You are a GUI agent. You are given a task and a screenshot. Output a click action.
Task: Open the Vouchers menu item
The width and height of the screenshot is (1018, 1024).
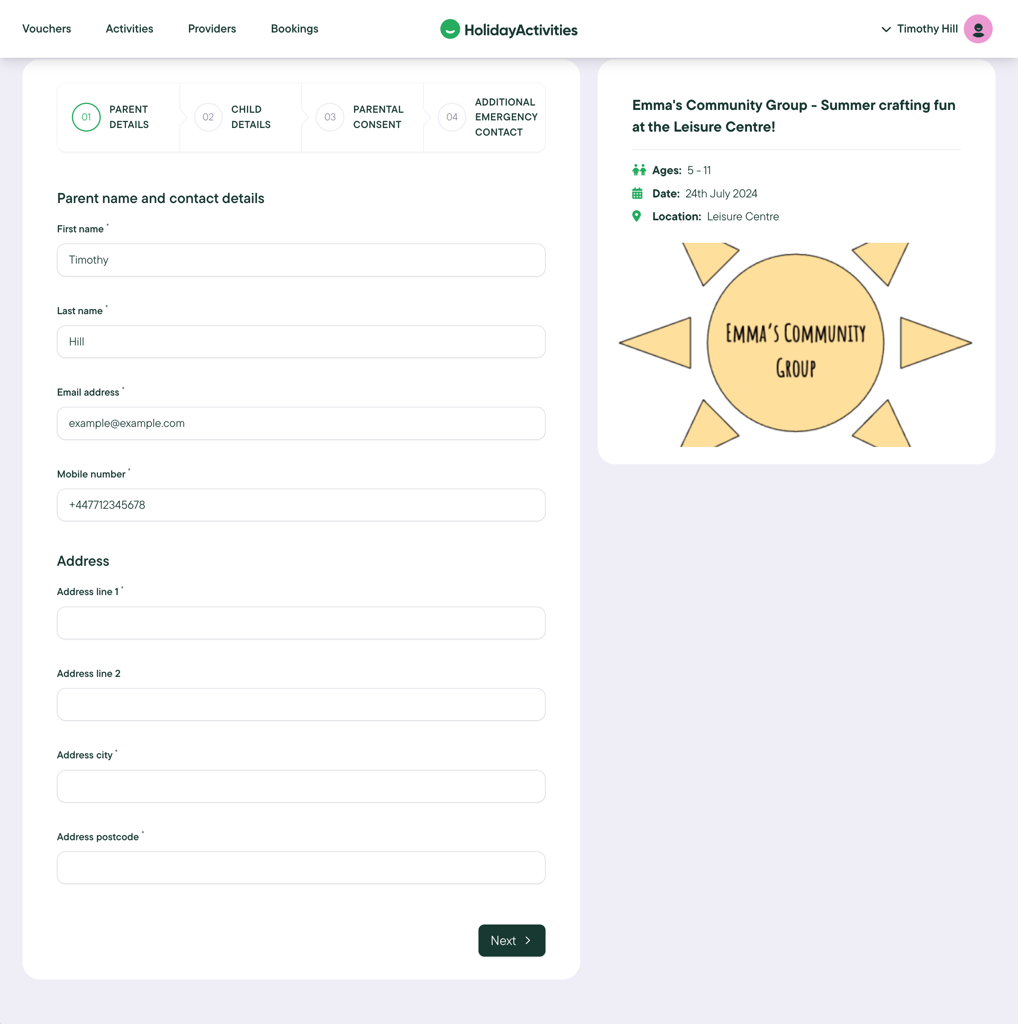pos(47,28)
